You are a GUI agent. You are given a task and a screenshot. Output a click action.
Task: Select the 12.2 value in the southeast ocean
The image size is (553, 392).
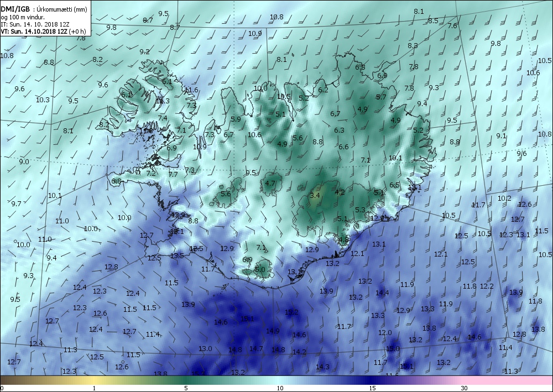(x=487, y=286)
